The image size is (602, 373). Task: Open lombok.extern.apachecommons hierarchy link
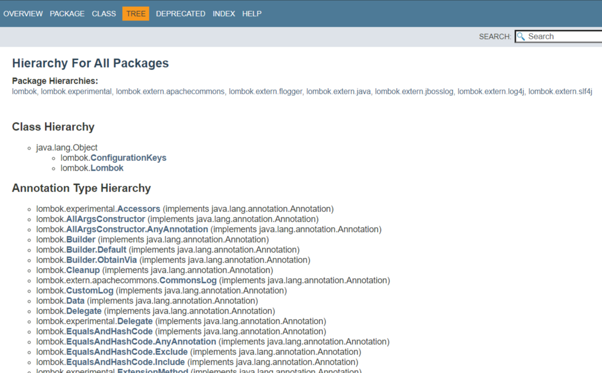[x=170, y=91]
